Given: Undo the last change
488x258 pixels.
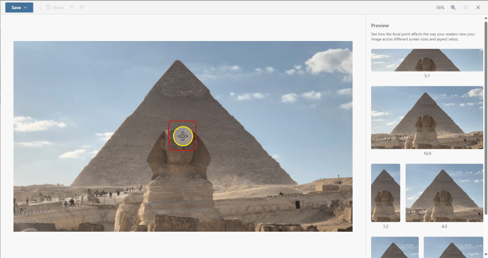Looking at the screenshot, I should tap(72, 8).
